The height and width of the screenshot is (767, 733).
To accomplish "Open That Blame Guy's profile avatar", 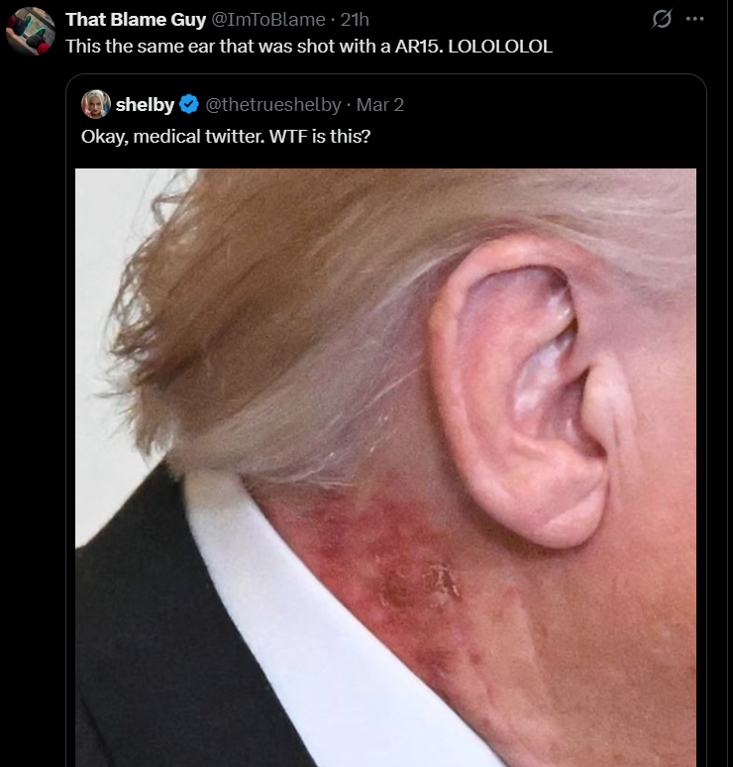I will point(31,32).
